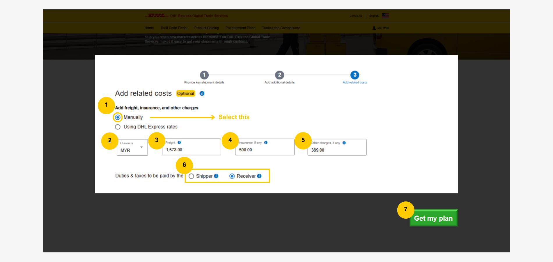
Task: Open Tariff Code Finder menu
Action: [x=174, y=28]
